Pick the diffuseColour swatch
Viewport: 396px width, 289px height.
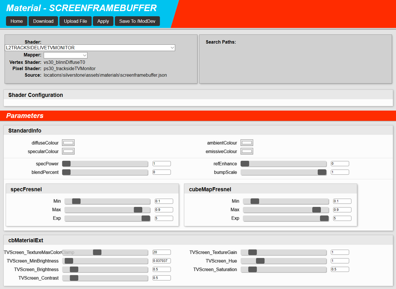click(x=68, y=143)
